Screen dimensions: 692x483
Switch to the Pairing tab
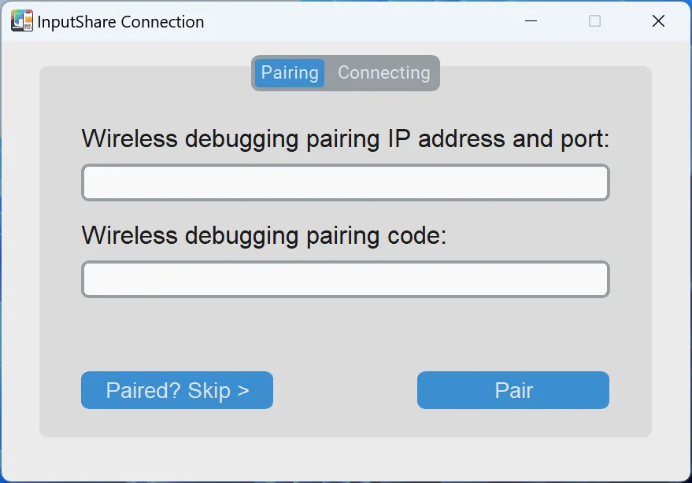pyautogui.click(x=290, y=73)
